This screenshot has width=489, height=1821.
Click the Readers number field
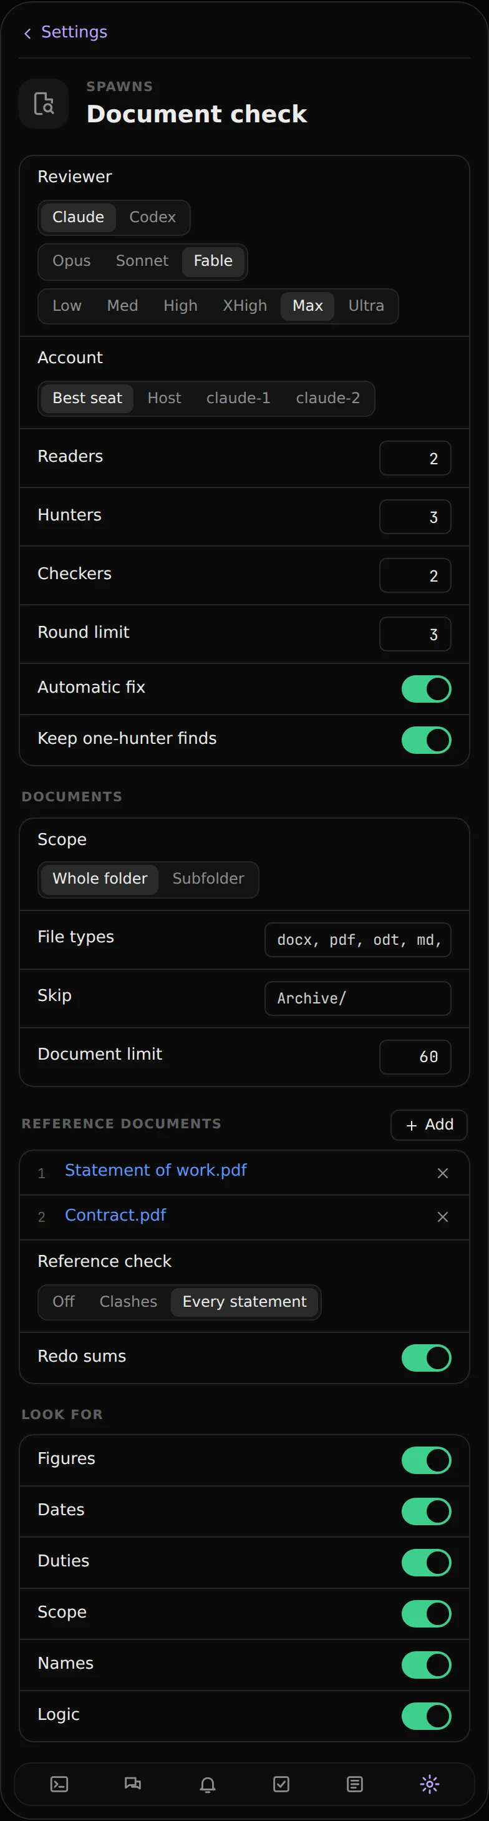pyautogui.click(x=415, y=459)
